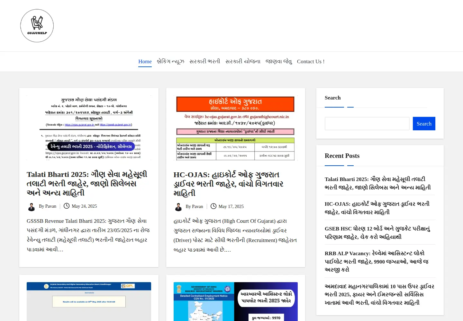The width and height of the screenshot is (463, 321).
Task: Open the Contact Us ! menu item
Action: coord(311,61)
